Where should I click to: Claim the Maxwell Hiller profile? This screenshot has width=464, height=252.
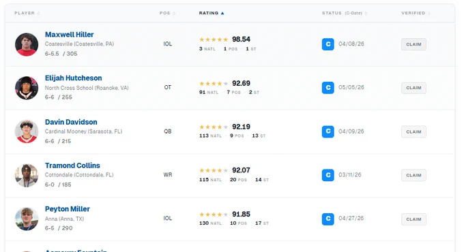point(414,44)
